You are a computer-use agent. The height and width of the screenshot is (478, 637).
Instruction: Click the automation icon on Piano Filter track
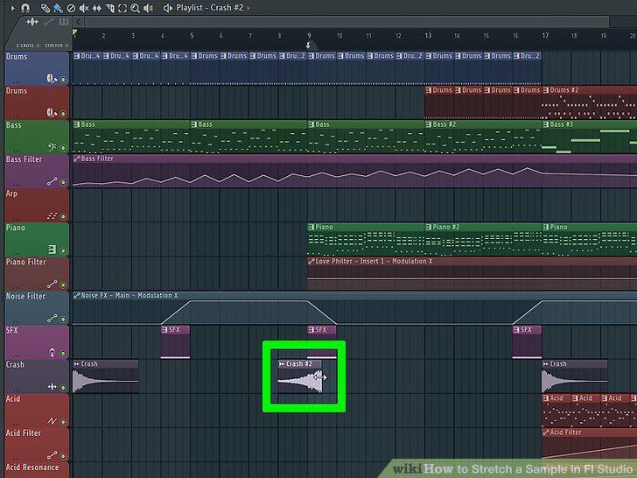point(52,284)
